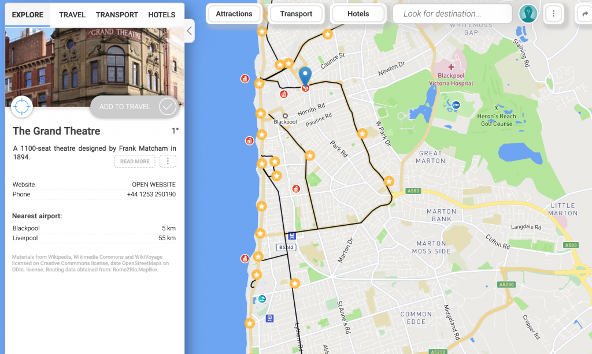Open the three-dot menu beside the search bar
The height and width of the screenshot is (354, 592).
point(554,13)
